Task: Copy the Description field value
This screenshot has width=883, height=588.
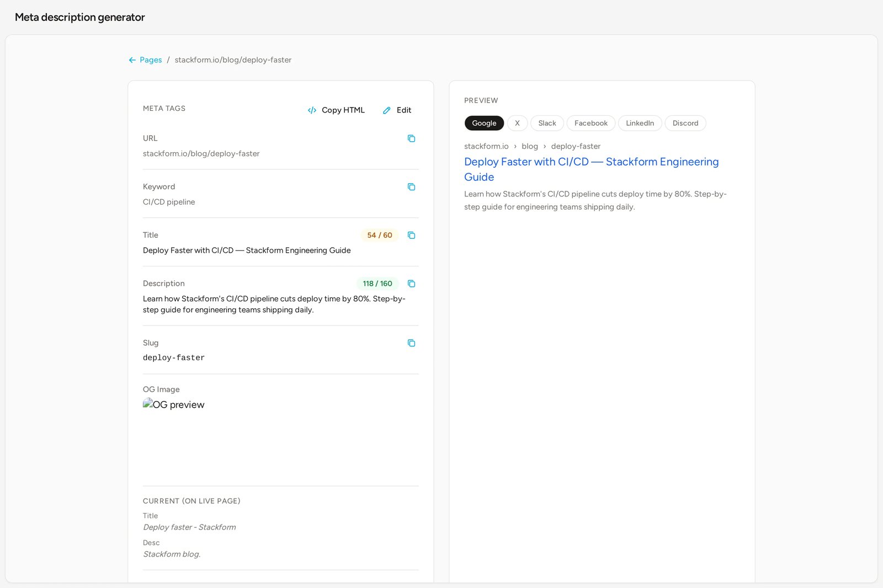Action: click(411, 284)
